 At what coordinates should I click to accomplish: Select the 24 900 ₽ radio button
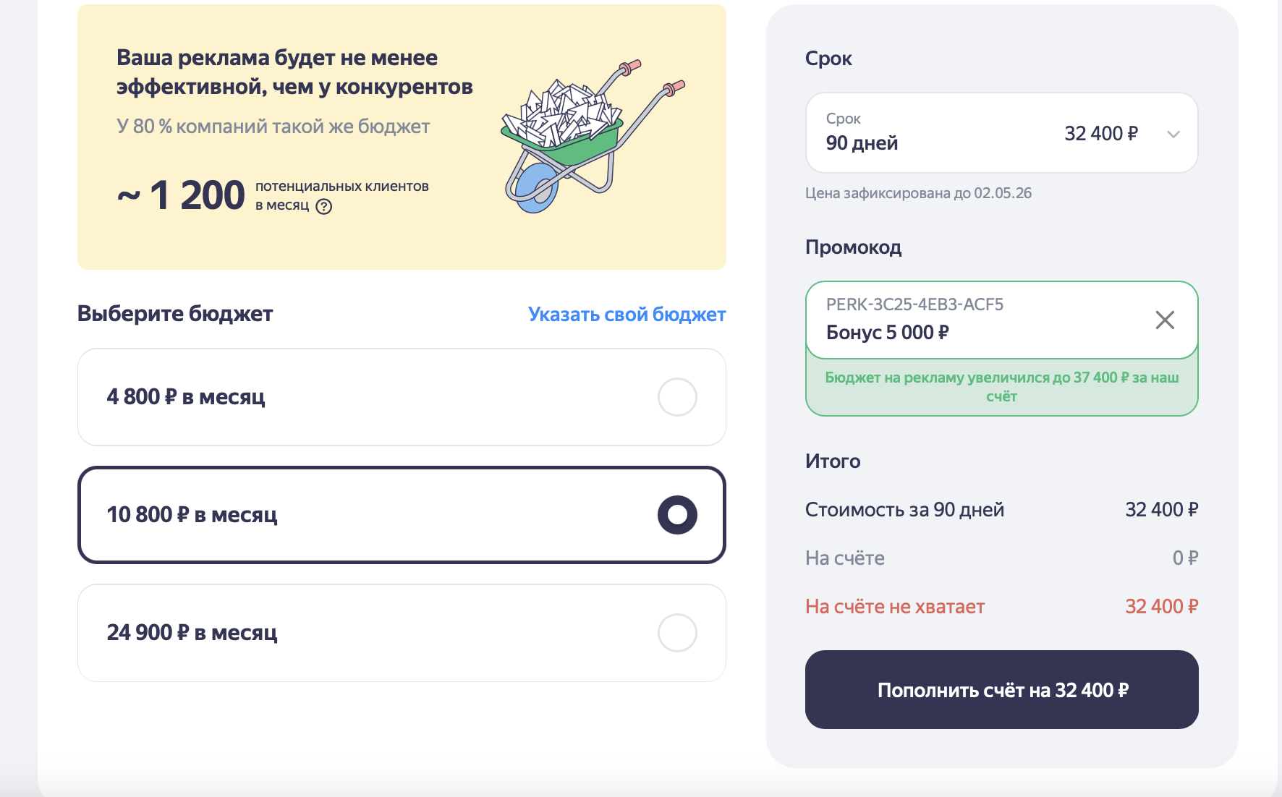pyautogui.click(x=677, y=633)
